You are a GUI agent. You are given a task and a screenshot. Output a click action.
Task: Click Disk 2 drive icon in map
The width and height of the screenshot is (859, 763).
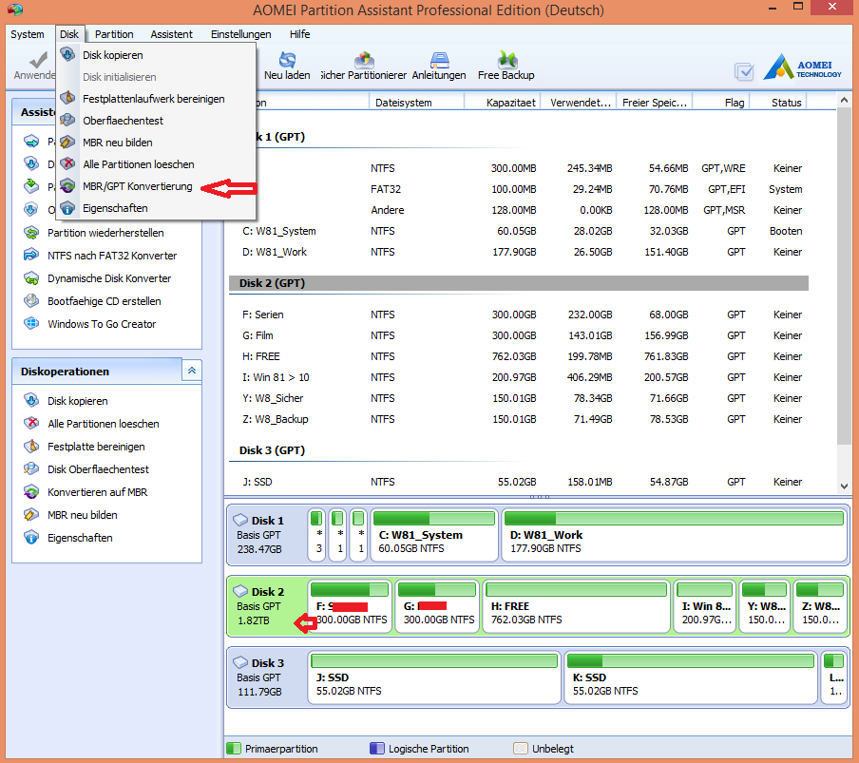click(240, 591)
